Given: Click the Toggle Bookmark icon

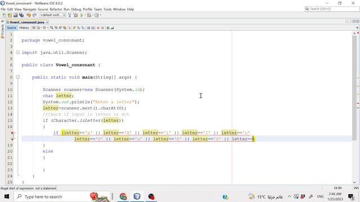Looking at the screenshot, I should 83,27.
